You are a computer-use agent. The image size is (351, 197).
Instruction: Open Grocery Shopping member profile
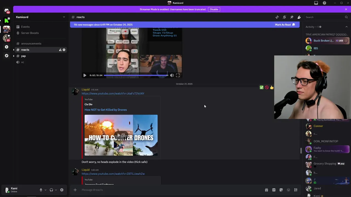[x=327, y=165]
